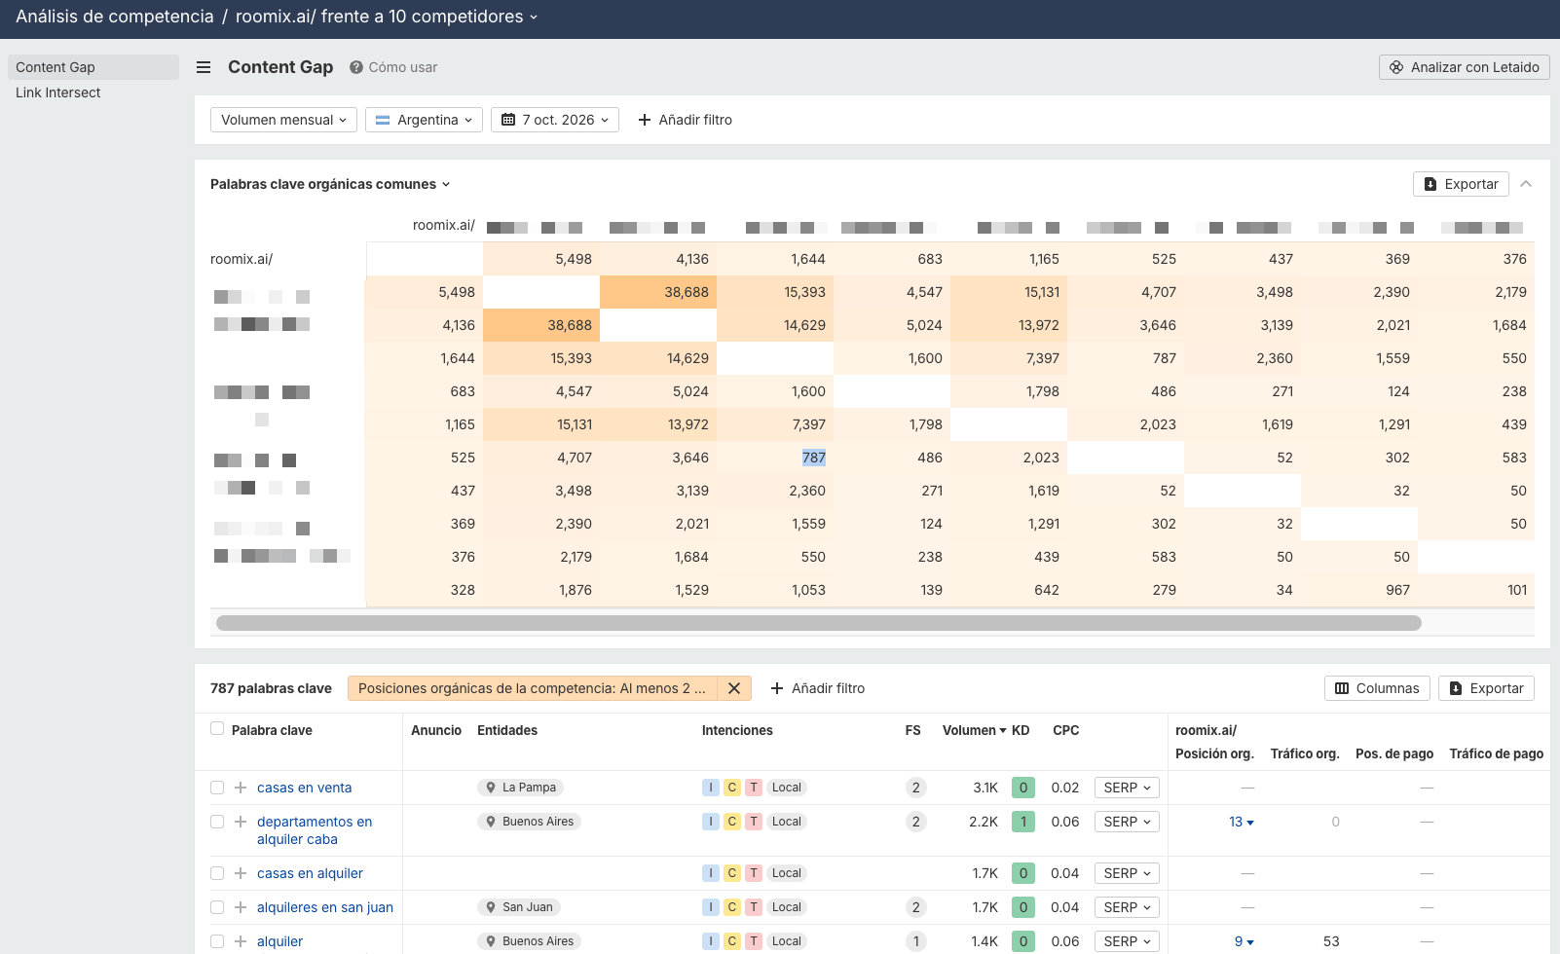The image size is (1560, 954).
Task: Click transactional intent badge T for alquileres en san juan
Action: pyautogui.click(x=754, y=907)
